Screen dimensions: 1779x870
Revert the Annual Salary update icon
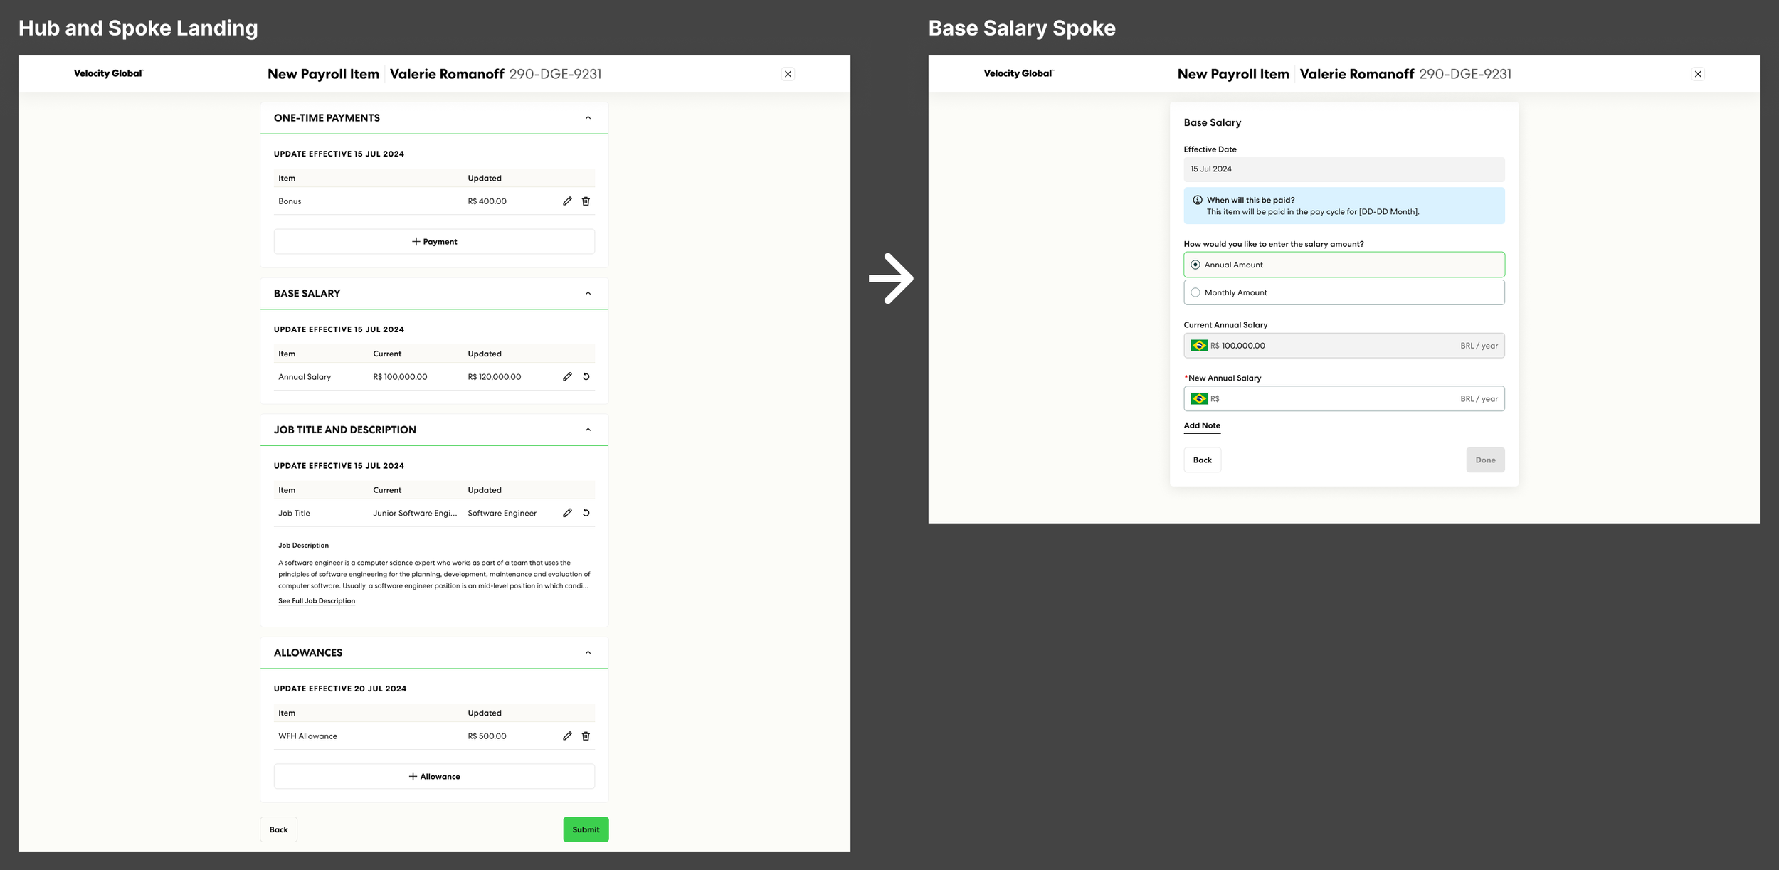[586, 377]
